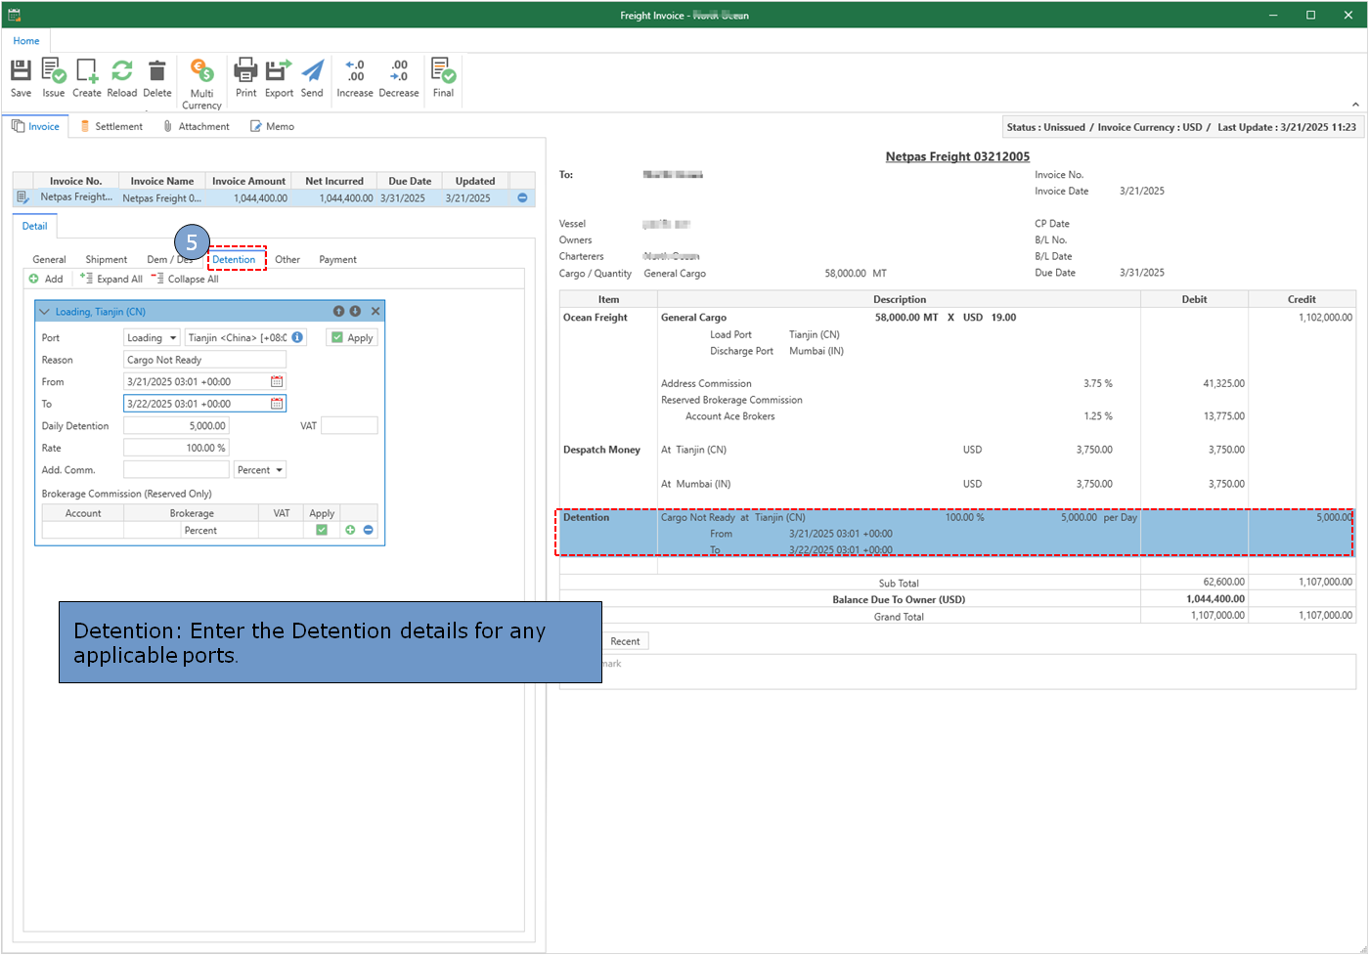Switch to the Settlement tab

coord(111,126)
